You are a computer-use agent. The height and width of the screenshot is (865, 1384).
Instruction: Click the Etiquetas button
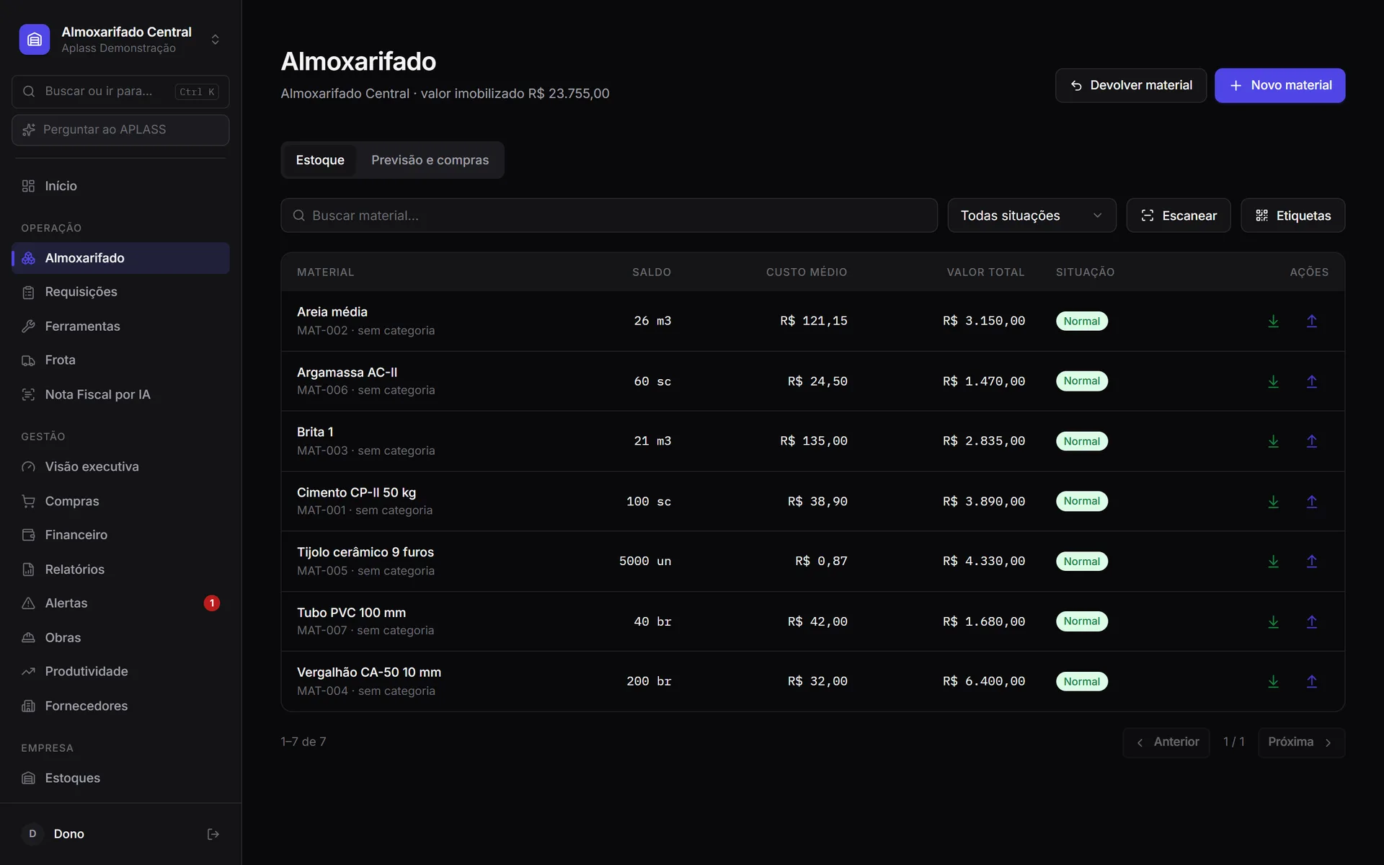pyautogui.click(x=1292, y=216)
